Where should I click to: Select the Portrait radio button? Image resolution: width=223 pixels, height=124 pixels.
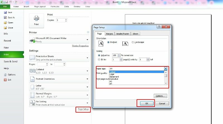click(x=108, y=42)
